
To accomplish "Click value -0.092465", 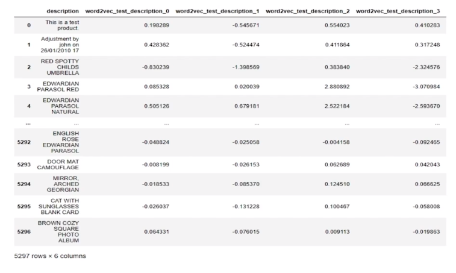I will pos(426,142).
